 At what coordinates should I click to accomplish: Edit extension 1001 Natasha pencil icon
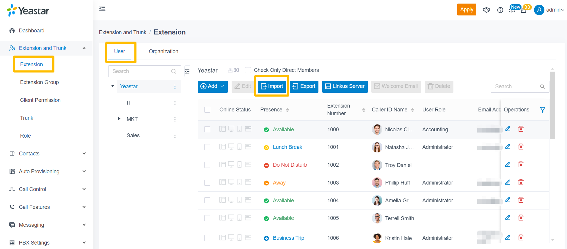pos(508,147)
